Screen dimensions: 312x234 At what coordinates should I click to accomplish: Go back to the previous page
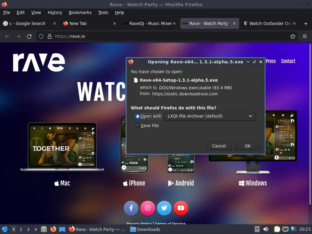coord(7,37)
